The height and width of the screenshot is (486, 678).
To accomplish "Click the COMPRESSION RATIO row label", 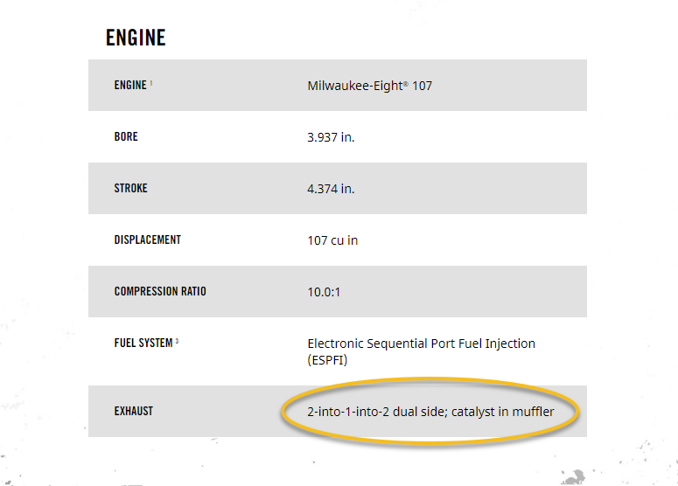I will [x=160, y=291].
